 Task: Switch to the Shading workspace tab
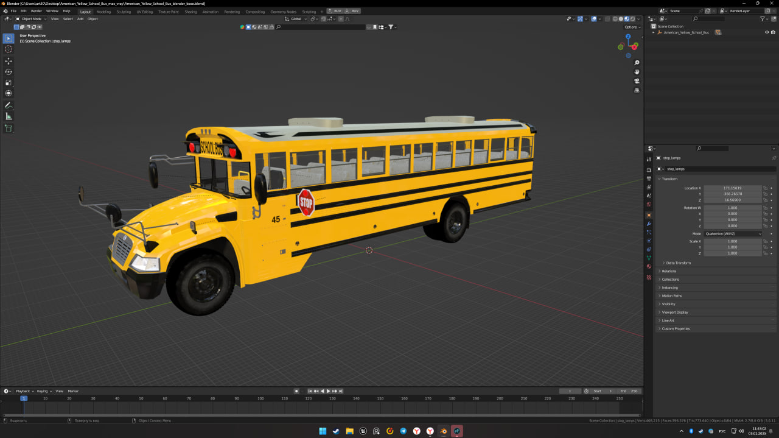[x=190, y=12]
